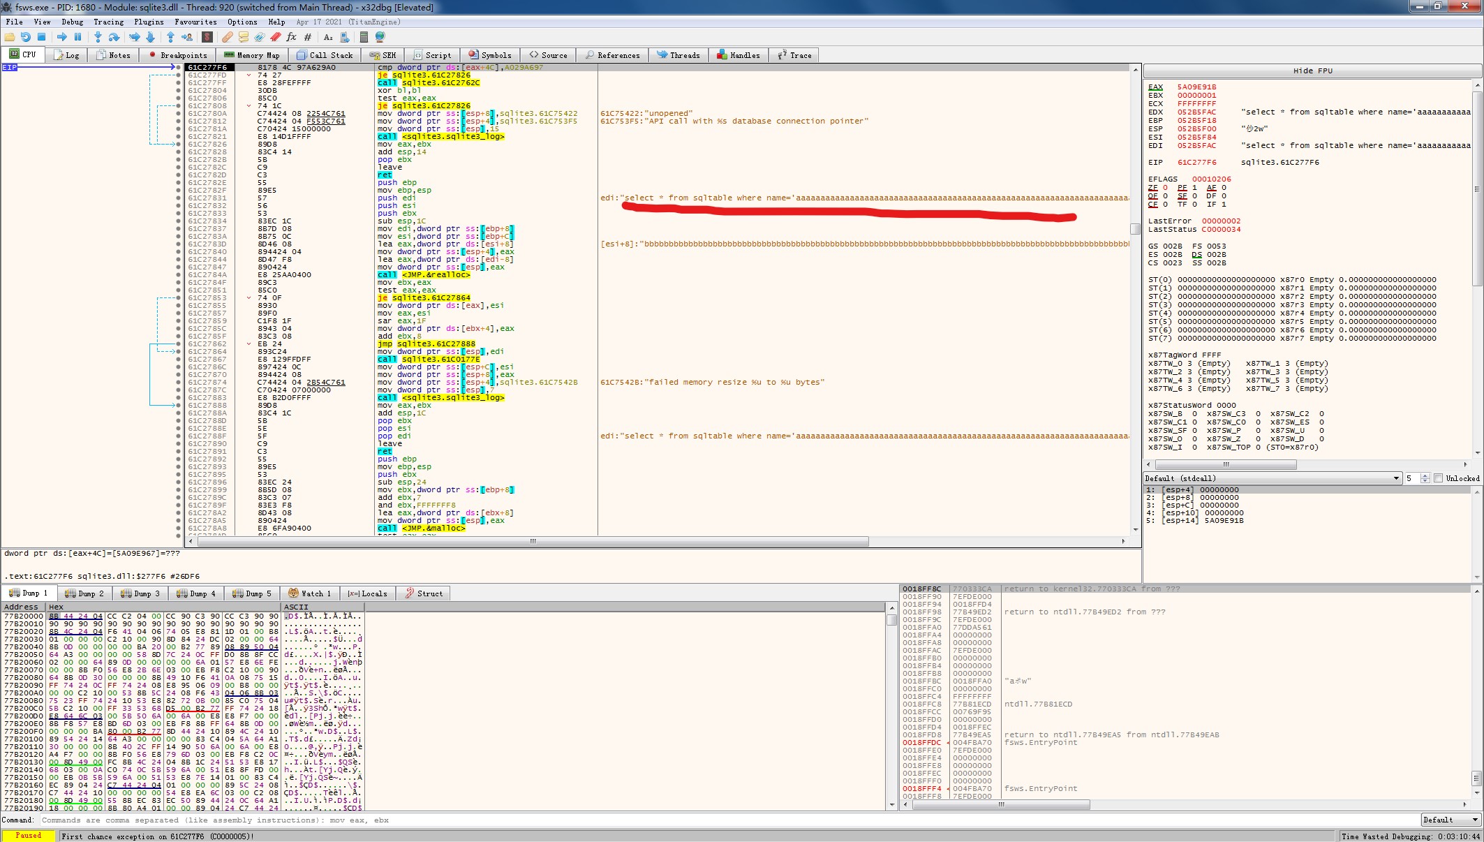The width and height of the screenshot is (1484, 842).
Task: Open the Options menu
Action: 242,22
